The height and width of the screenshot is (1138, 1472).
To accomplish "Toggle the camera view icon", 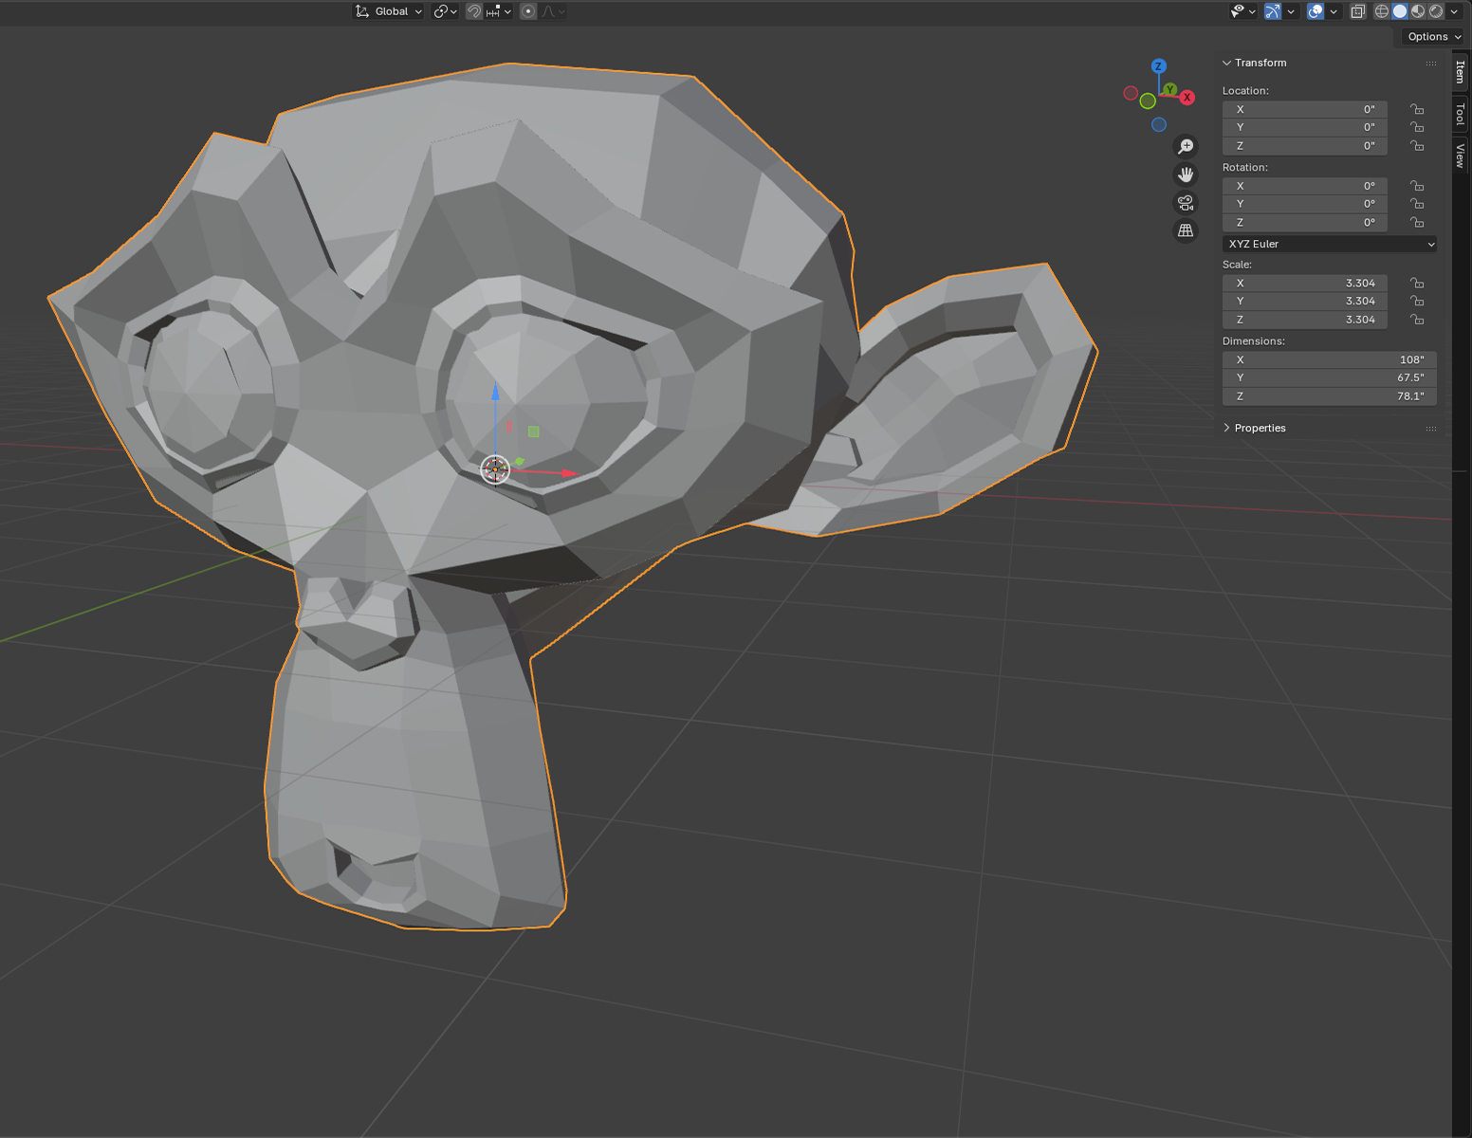I will coord(1186,203).
